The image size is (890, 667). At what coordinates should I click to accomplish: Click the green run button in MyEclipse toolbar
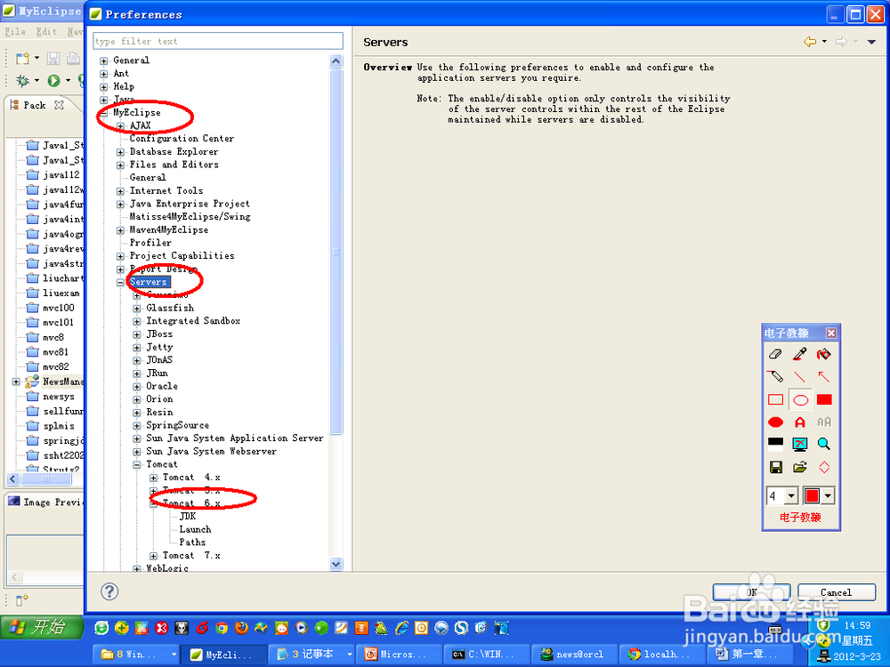(54, 81)
